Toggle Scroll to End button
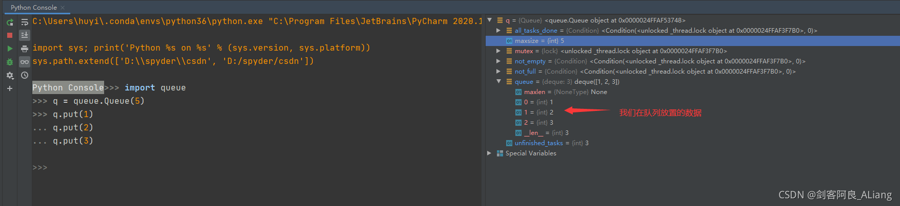This screenshot has height=206, width=900. coord(24,35)
